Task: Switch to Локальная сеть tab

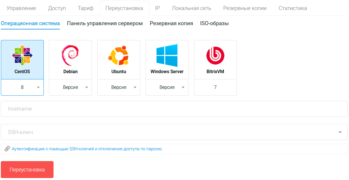Action: (x=191, y=8)
